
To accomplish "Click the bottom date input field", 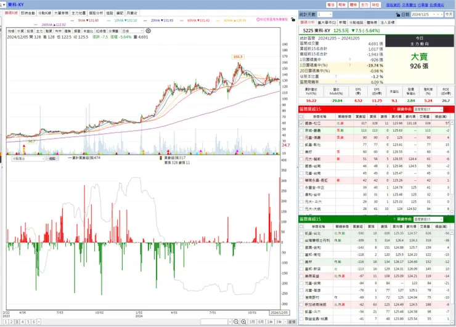I will pos(214,322).
